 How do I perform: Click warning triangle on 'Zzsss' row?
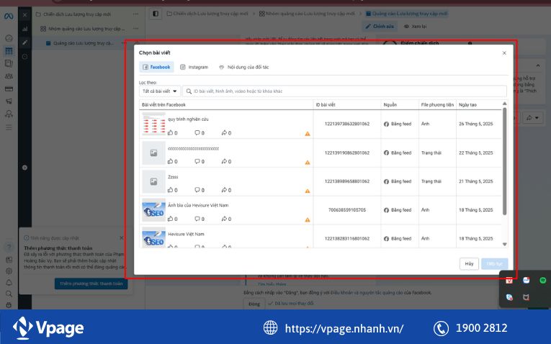pos(308,191)
